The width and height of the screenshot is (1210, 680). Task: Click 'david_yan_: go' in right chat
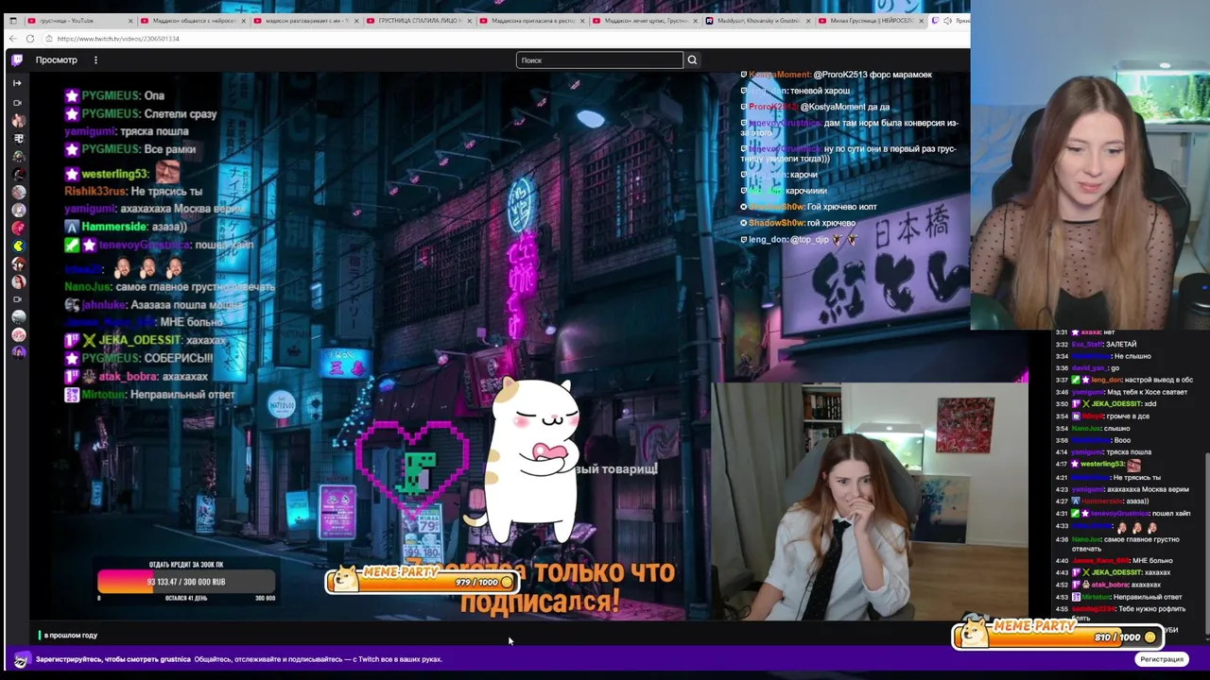tap(1095, 368)
